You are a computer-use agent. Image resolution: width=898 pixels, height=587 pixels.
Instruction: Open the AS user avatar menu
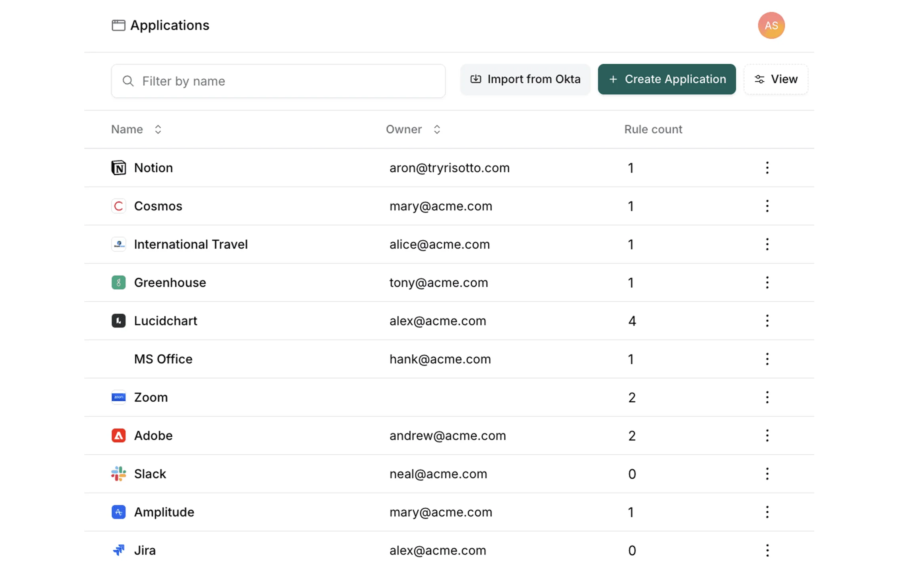click(x=771, y=26)
